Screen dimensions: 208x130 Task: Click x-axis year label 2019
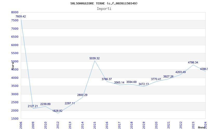click(x=144, y=125)
